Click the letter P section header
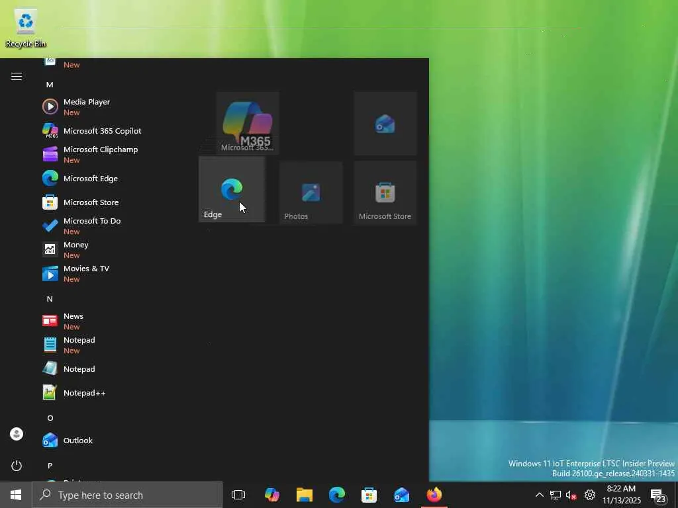The width and height of the screenshot is (678, 508). (50, 466)
